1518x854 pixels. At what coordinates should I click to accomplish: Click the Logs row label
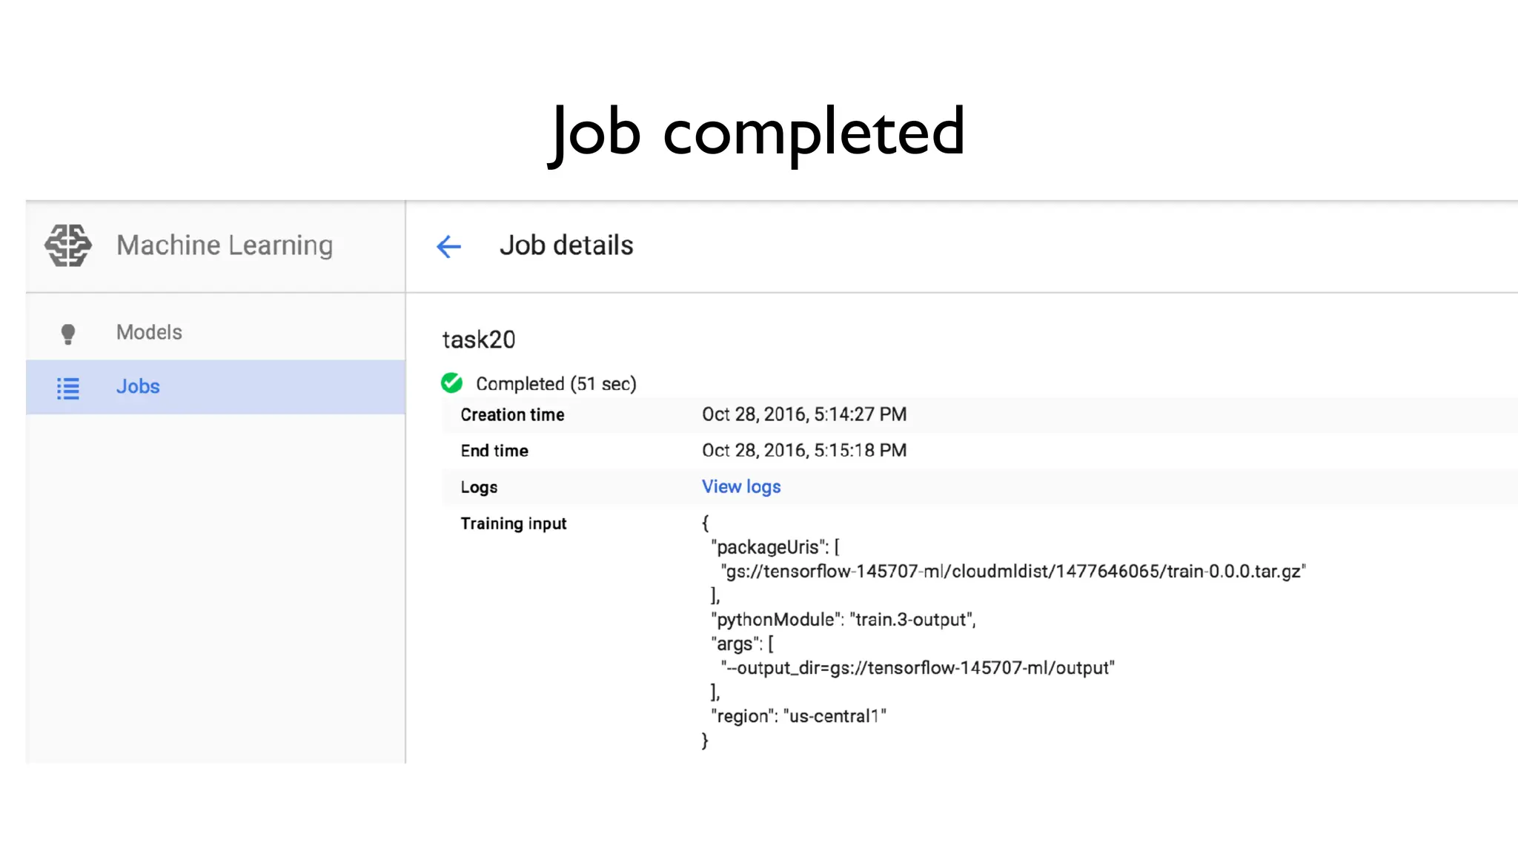(x=479, y=487)
